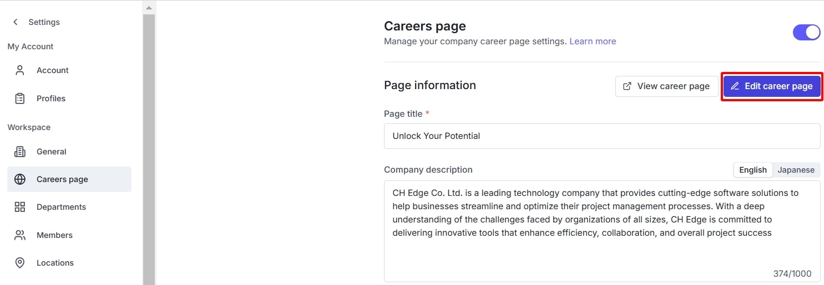The image size is (824, 285).
Task: Click the sidebar scrollbar up arrow
Action: 149,8
